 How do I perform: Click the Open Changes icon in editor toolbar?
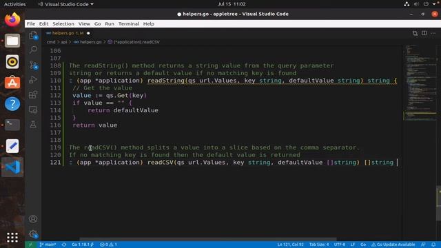[x=415, y=33]
